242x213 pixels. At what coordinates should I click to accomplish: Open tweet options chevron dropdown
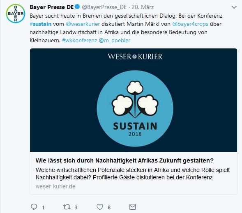click(x=234, y=7)
